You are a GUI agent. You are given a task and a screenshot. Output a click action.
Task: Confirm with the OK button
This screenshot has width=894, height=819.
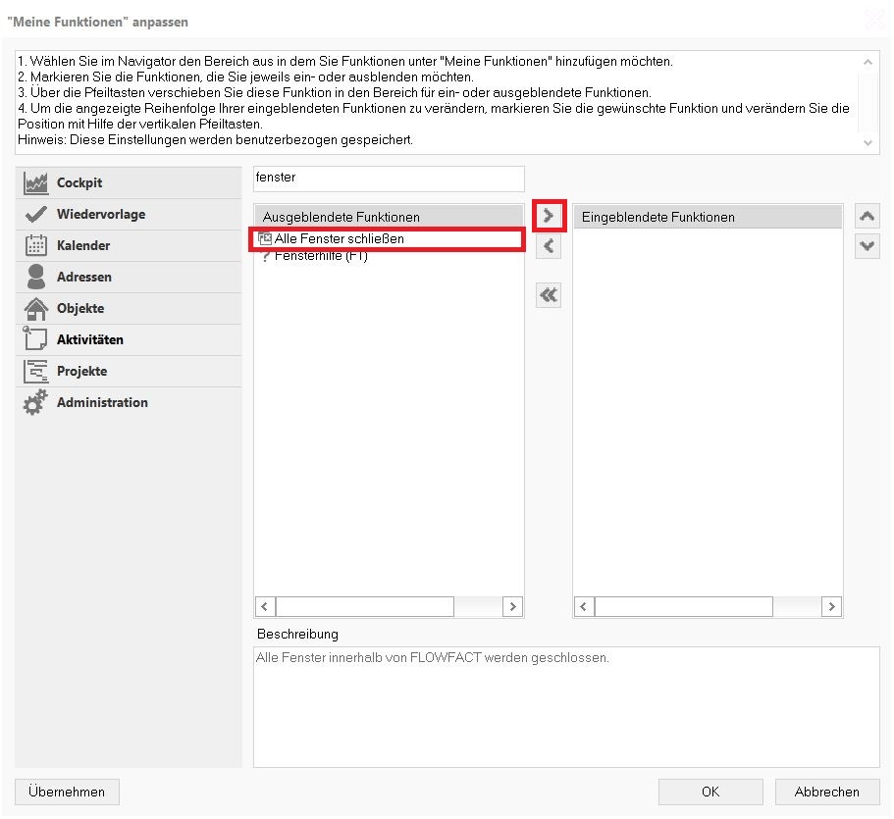click(710, 792)
